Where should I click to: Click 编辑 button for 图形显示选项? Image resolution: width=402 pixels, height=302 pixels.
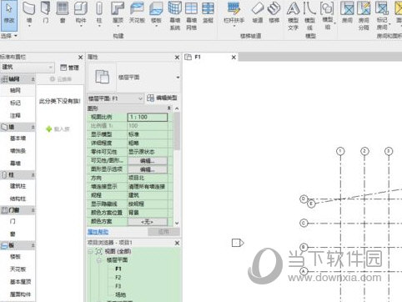tap(148, 169)
